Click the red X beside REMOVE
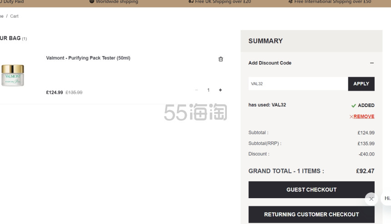This screenshot has width=391, height=224. 351,117
